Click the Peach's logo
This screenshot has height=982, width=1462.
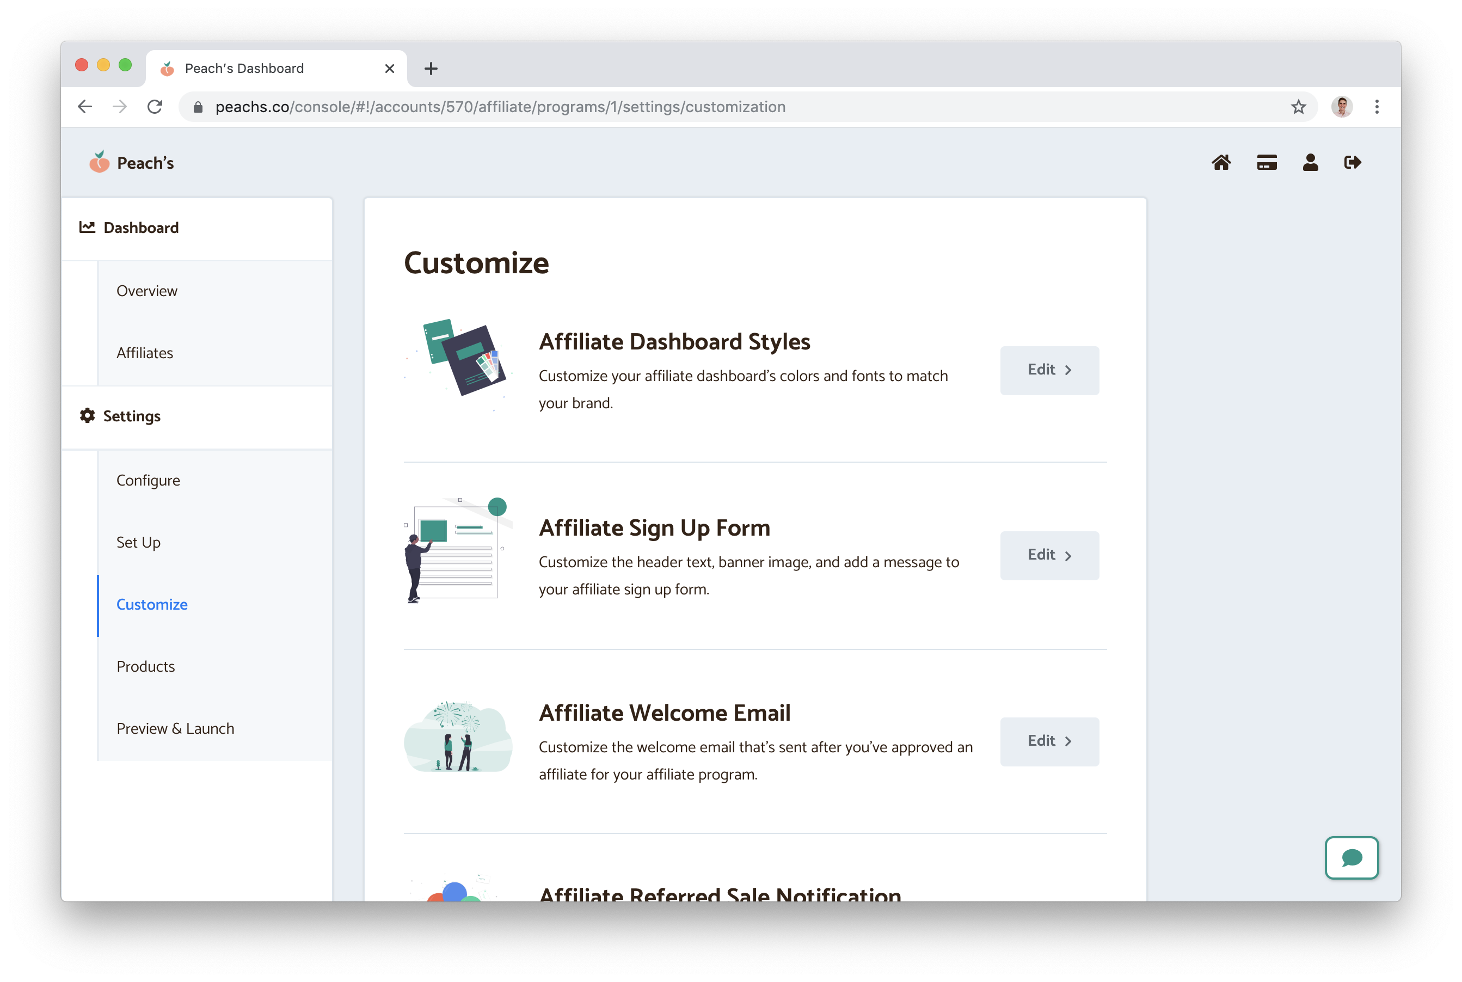pyautogui.click(x=132, y=163)
